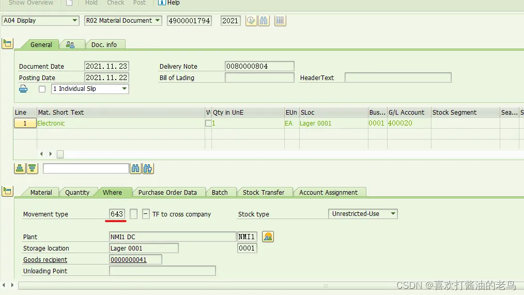524x295 pixels.
Task: Click goods recipient value 0000000041
Action: pos(135,259)
